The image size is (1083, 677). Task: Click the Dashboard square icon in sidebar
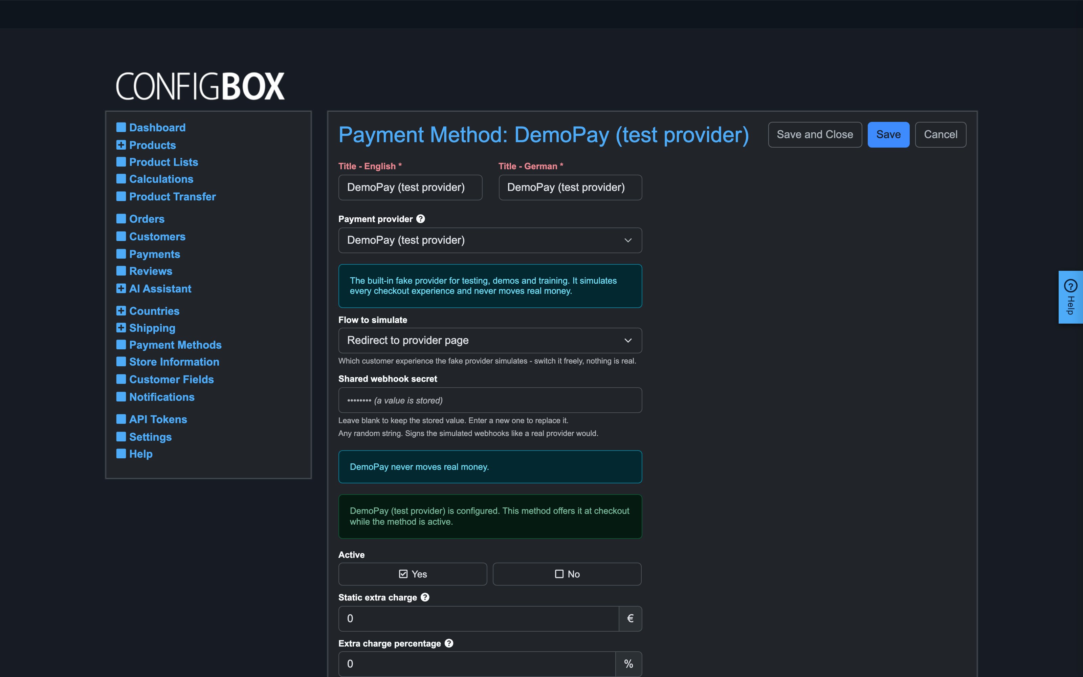[121, 127]
